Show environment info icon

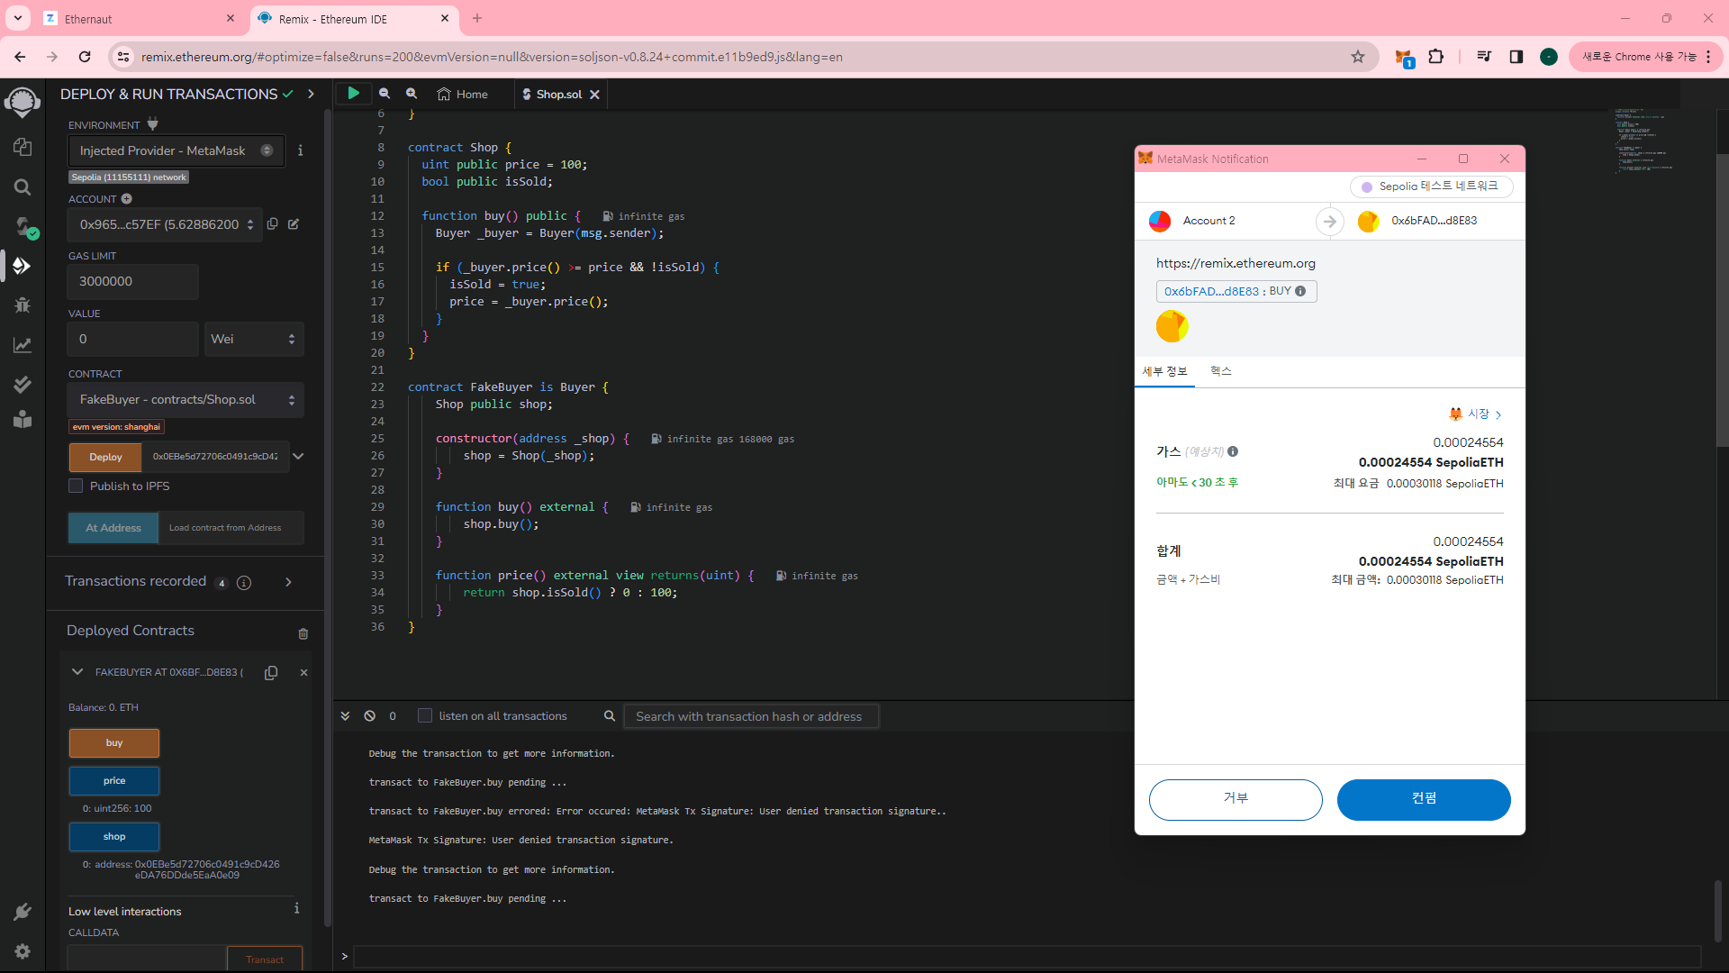click(x=300, y=150)
